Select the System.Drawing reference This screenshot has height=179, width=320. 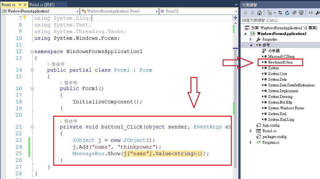[x=280, y=96]
